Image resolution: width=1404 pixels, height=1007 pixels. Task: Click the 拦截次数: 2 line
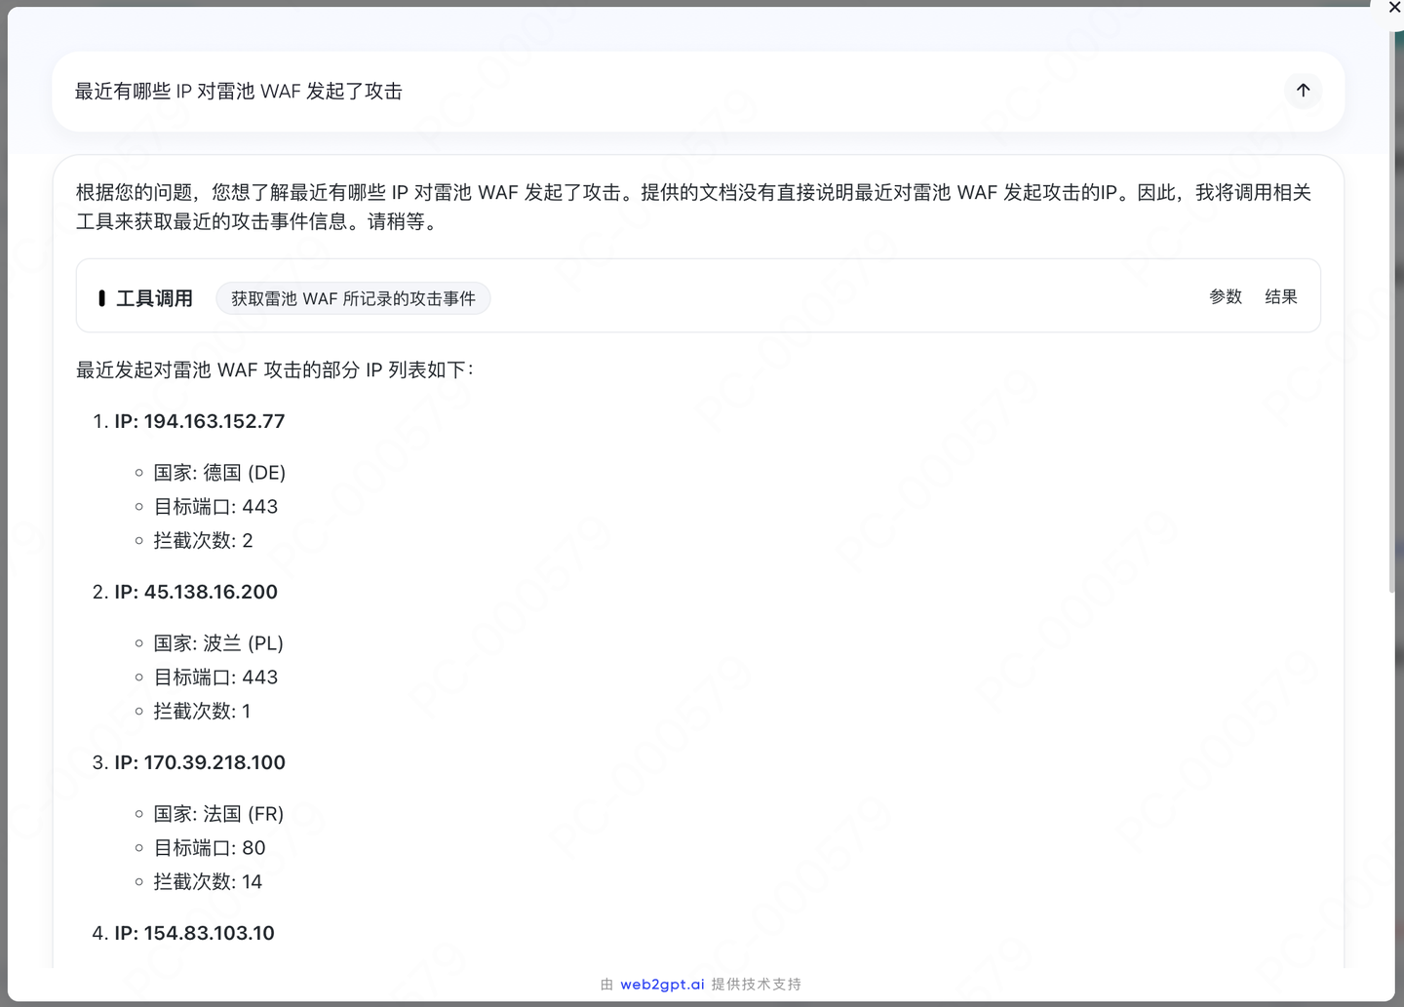pos(203,541)
